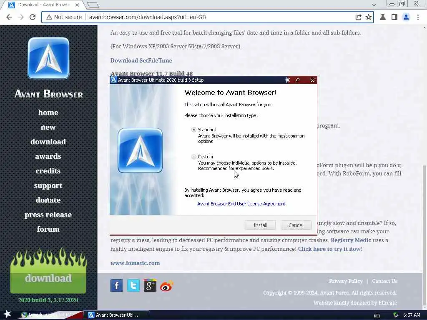The height and width of the screenshot is (320, 427).
Task: Open the Privacy Policy footer link
Action: (346, 281)
